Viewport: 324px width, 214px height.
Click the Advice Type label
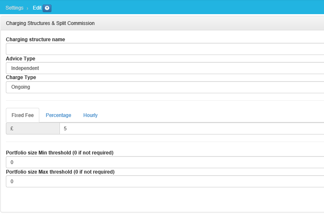(x=20, y=59)
